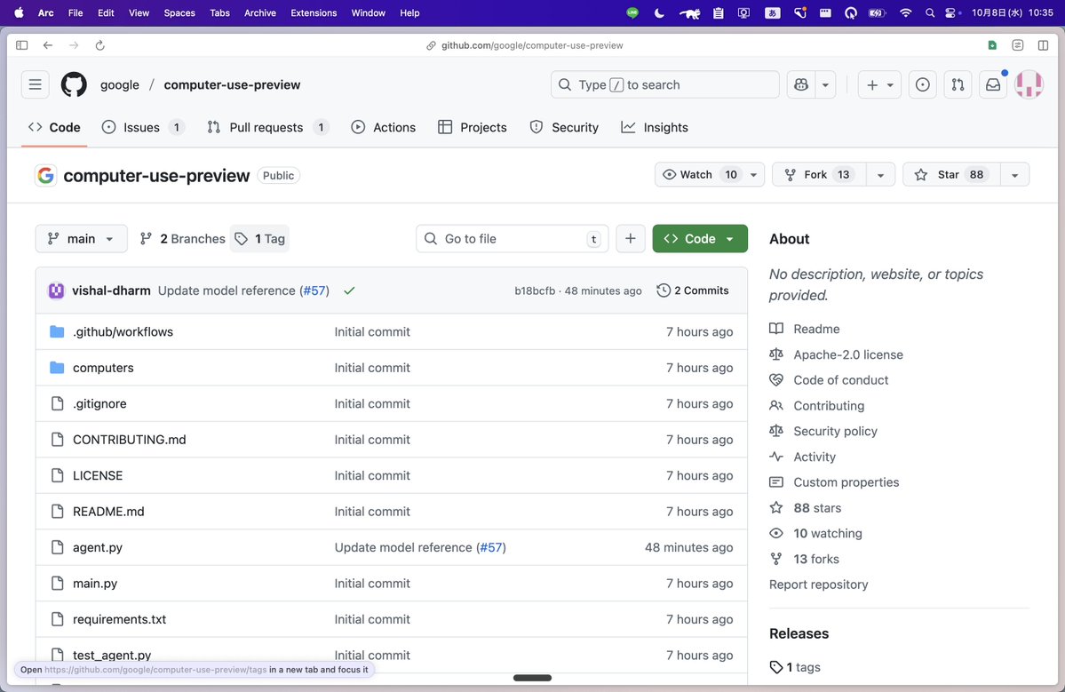
Task: Expand the main branch selector
Action: 81,238
